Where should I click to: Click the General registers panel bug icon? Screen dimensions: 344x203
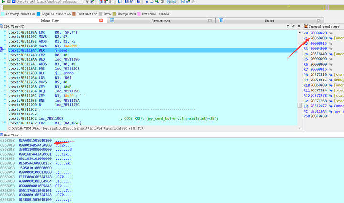306,26
